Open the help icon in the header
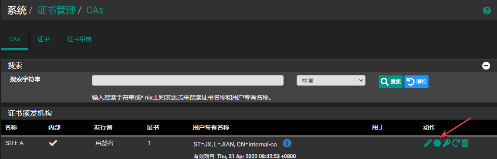 (x=487, y=11)
